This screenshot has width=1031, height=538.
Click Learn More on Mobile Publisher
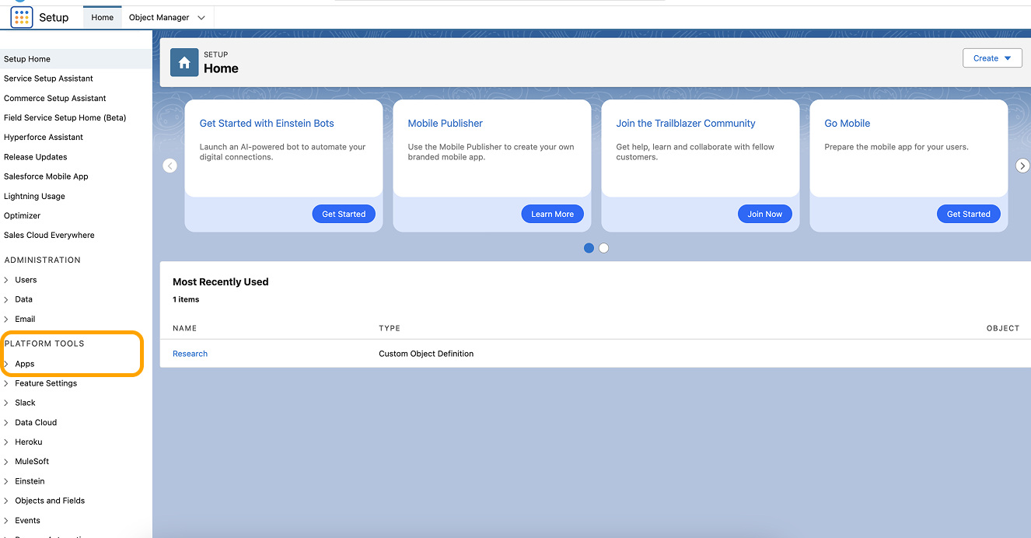(x=552, y=214)
